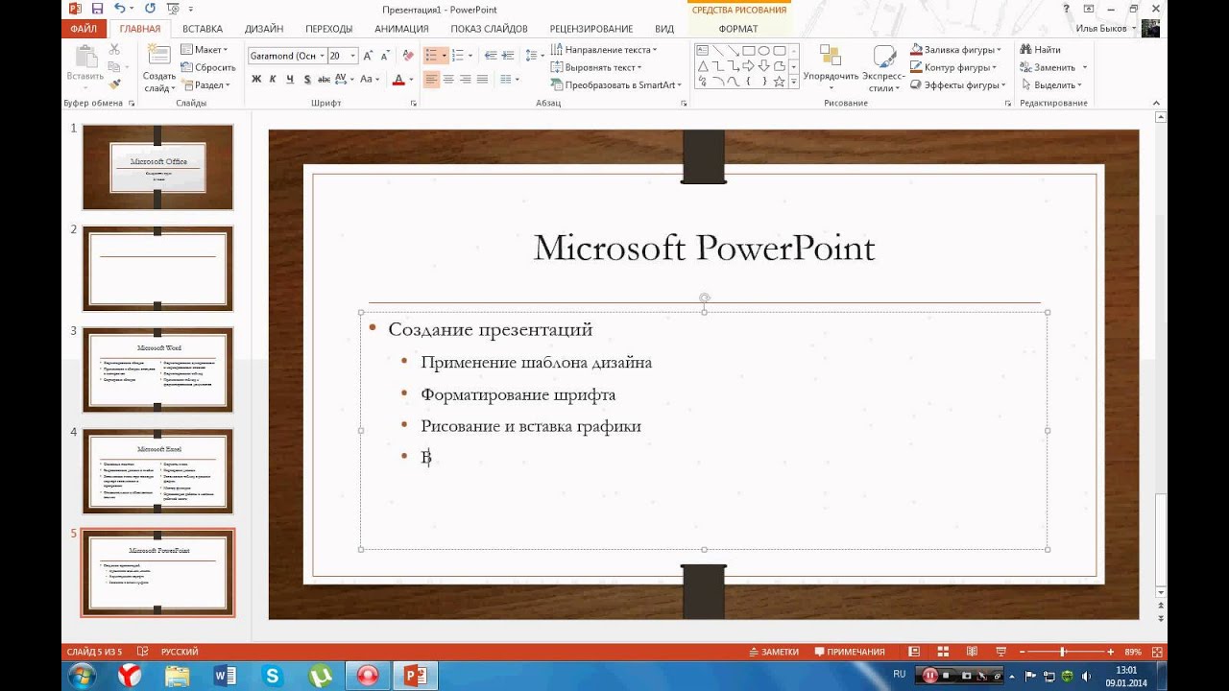Open the font color red A swatch
1229x691 pixels.
(398, 79)
